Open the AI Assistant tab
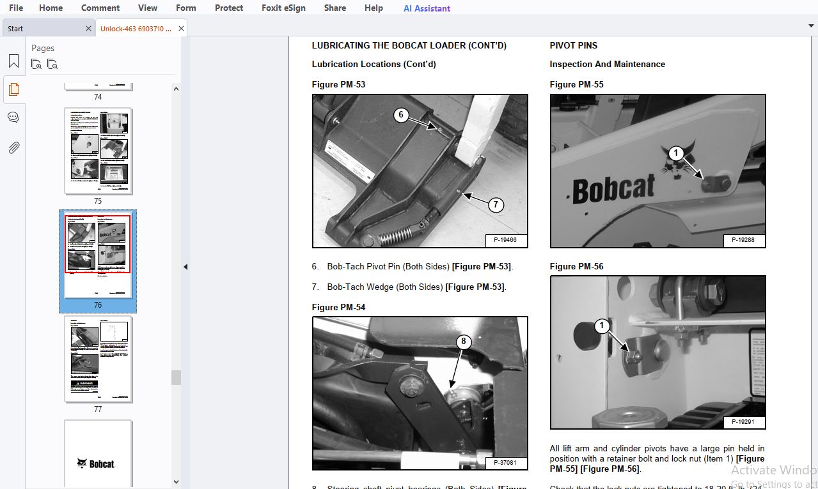818x489 pixels. tap(427, 8)
